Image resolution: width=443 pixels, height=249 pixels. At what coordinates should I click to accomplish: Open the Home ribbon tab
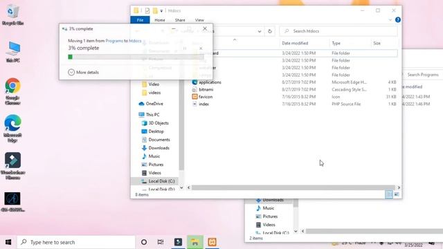[160, 20]
